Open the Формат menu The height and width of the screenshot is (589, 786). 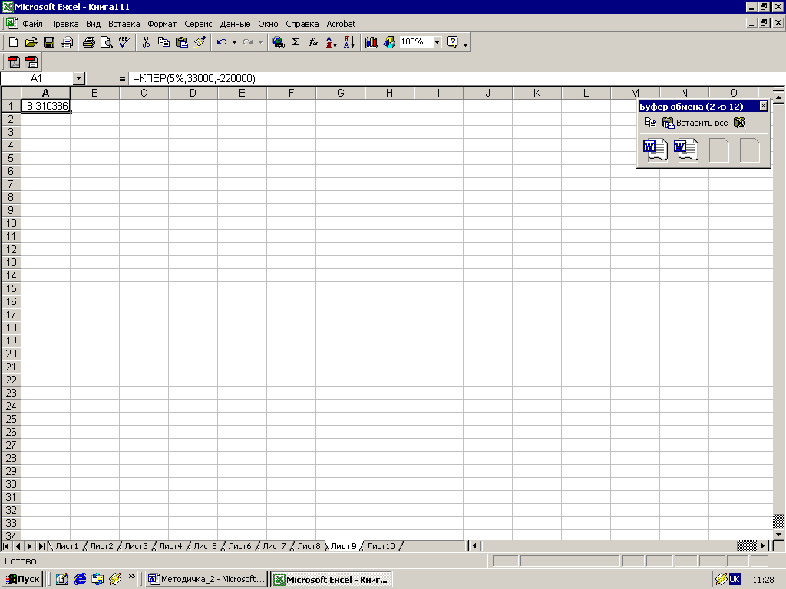click(162, 24)
